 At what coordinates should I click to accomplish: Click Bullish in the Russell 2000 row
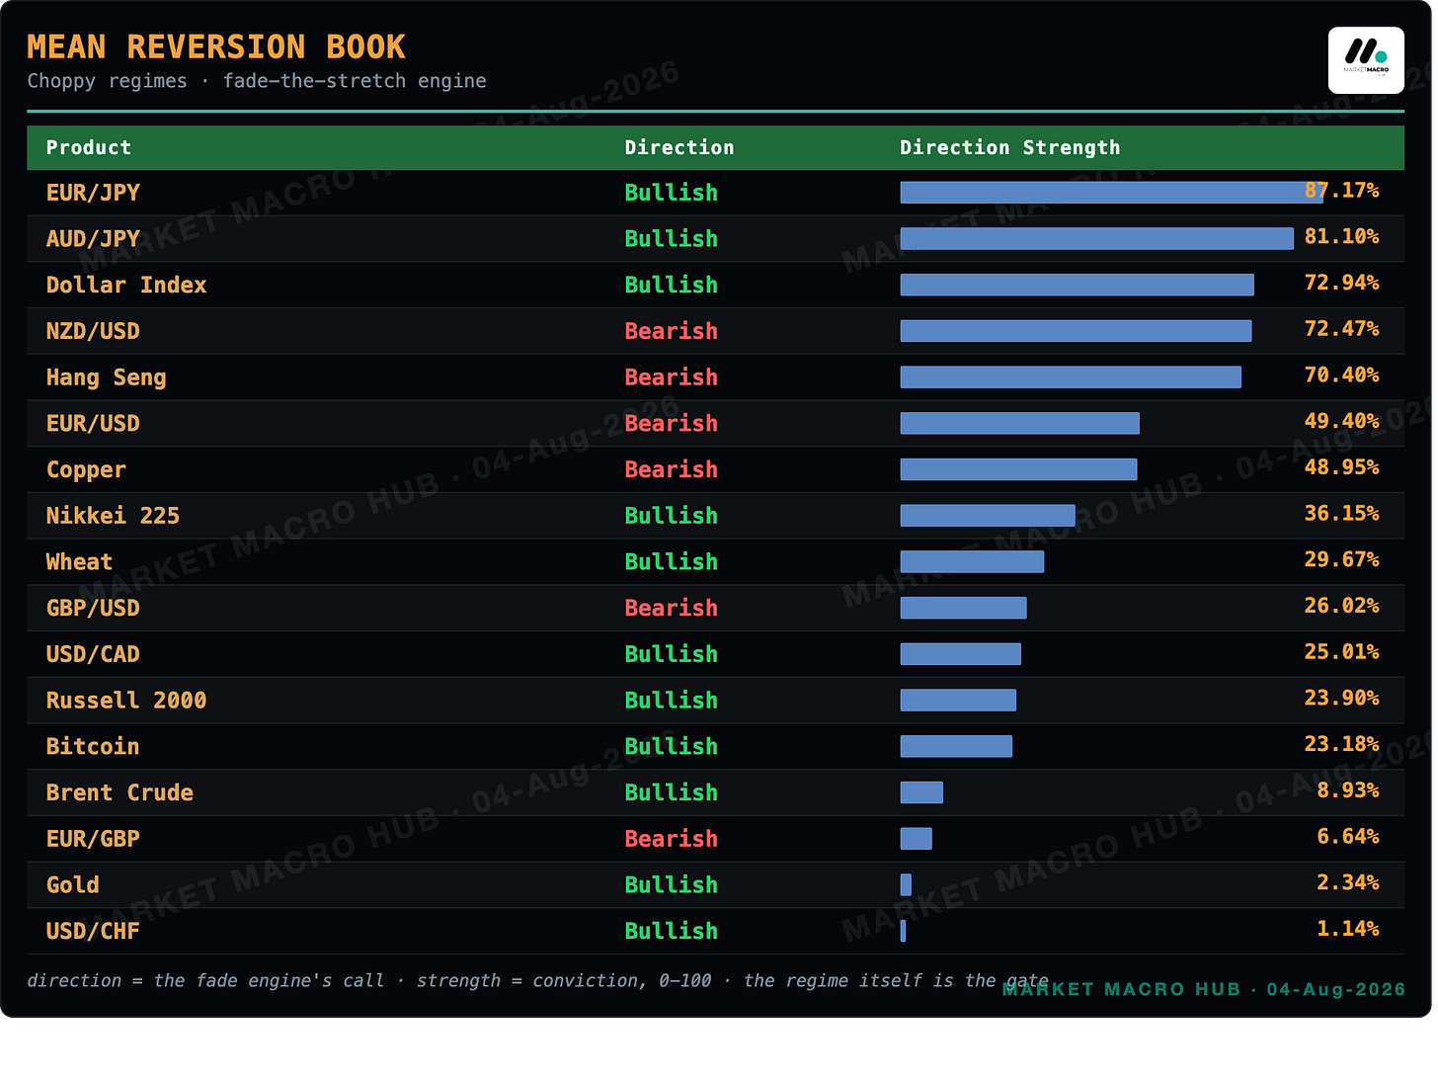click(672, 701)
